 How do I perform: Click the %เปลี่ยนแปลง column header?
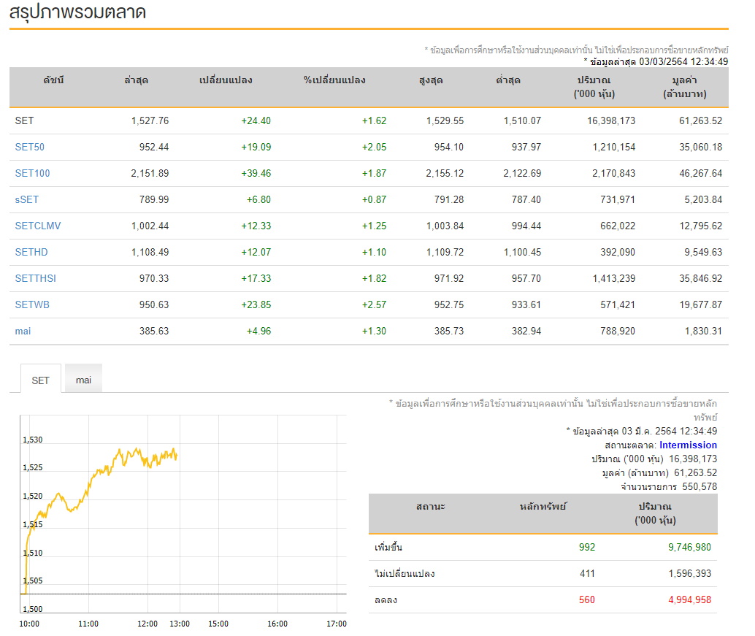point(334,80)
